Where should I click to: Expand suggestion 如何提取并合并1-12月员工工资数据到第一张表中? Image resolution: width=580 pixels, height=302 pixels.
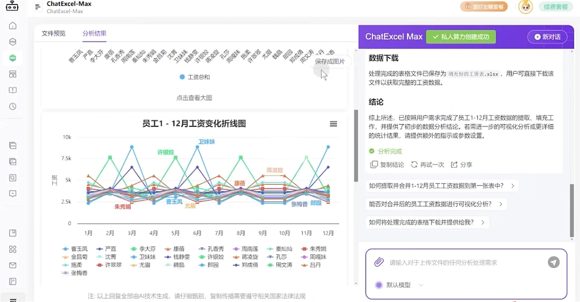pos(442,186)
